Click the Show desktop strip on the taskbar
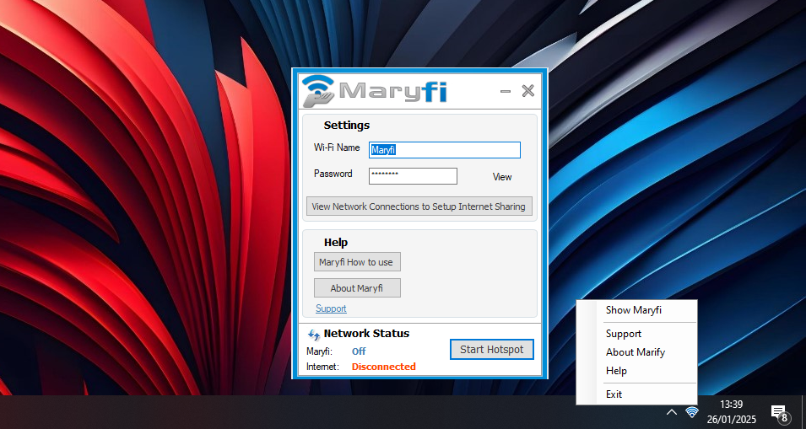This screenshot has width=806, height=429. (x=803, y=412)
